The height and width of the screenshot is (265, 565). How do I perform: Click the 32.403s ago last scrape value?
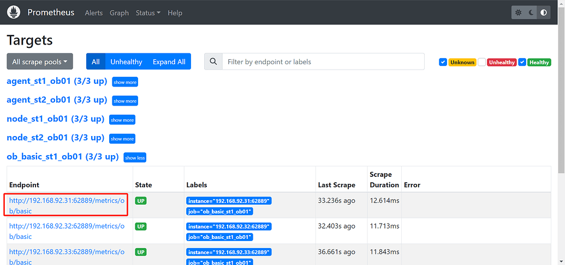pyautogui.click(x=337, y=226)
